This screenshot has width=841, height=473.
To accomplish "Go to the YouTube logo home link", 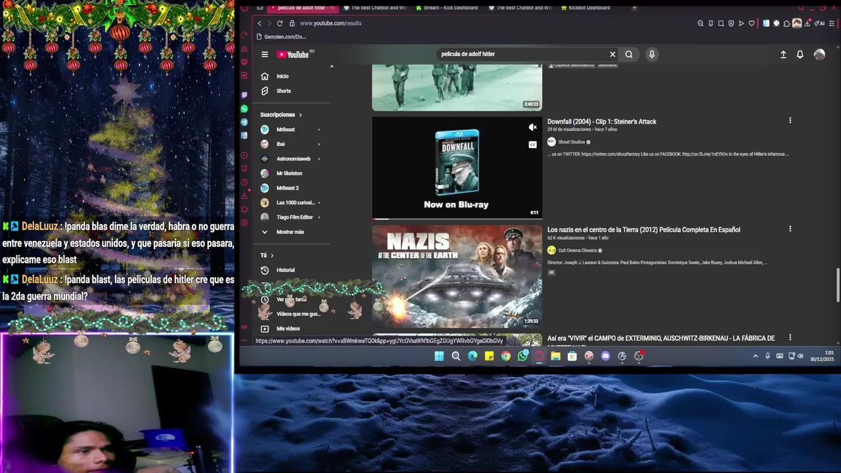I will point(293,55).
